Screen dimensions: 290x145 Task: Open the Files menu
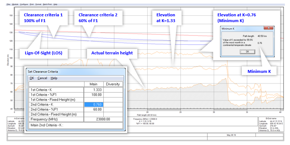(x=8, y=4)
